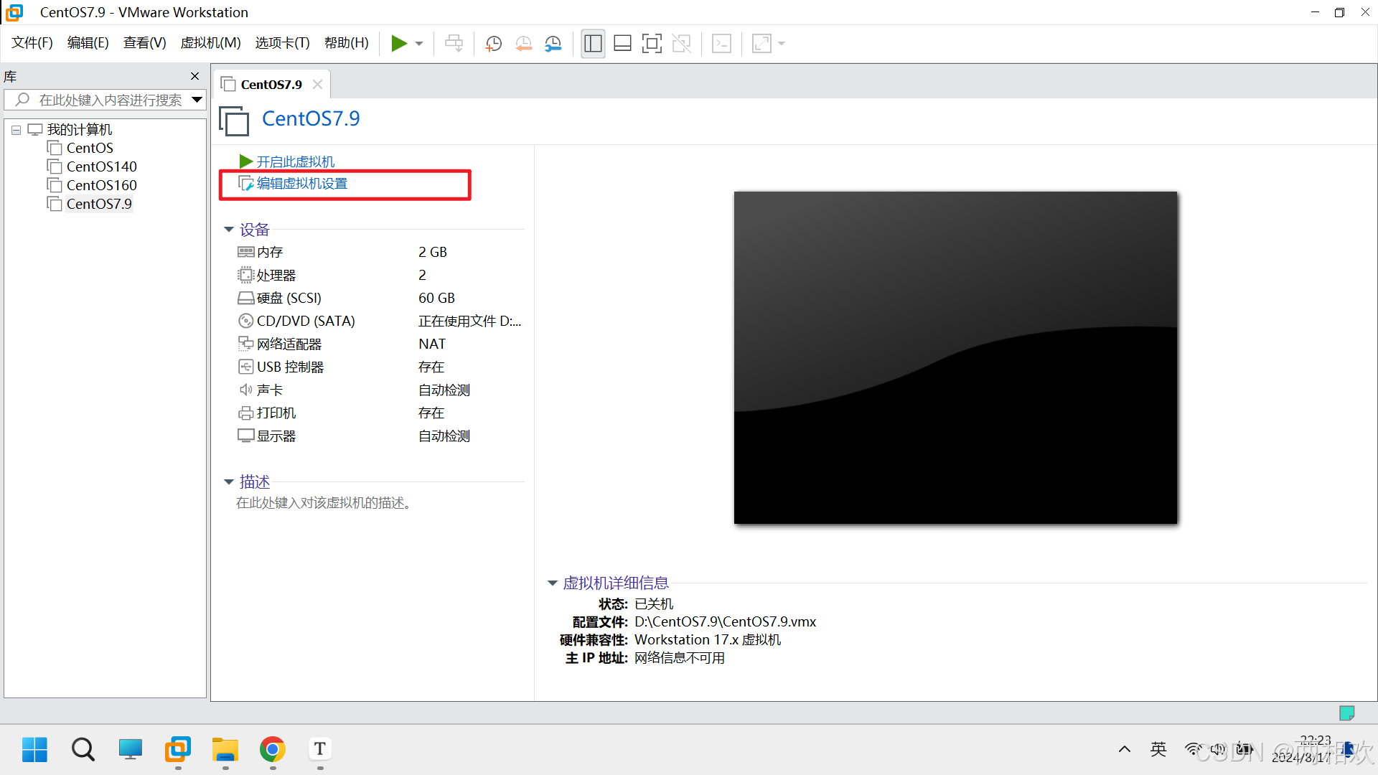This screenshot has height=775, width=1378.
Task: Open the power button dropdown arrow
Action: 419,44
